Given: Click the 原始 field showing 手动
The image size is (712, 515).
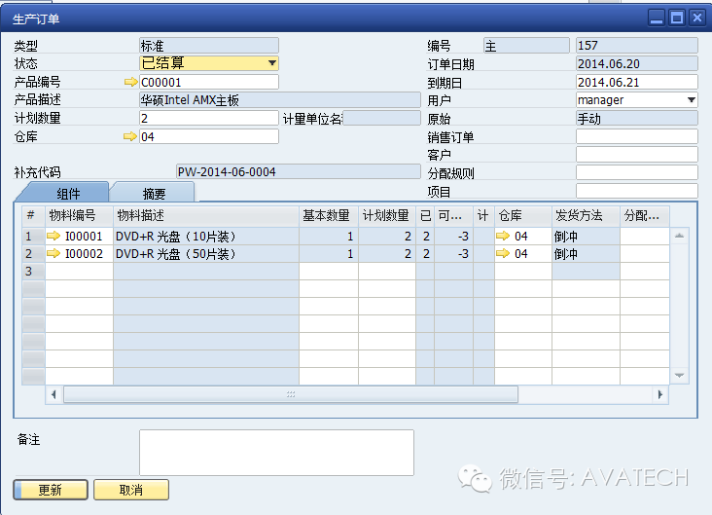Looking at the screenshot, I should 637,118.
